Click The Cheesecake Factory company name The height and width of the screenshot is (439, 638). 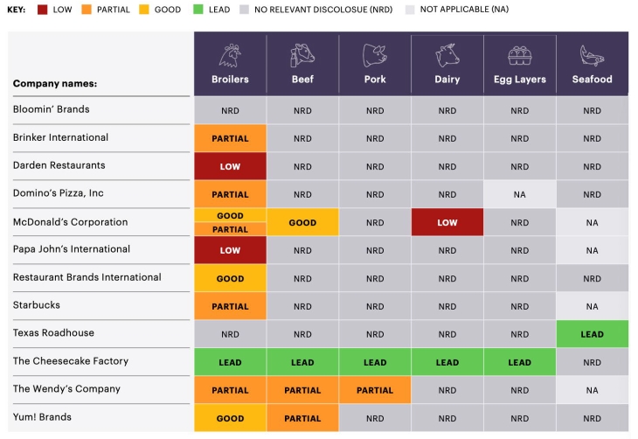[71, 361]
